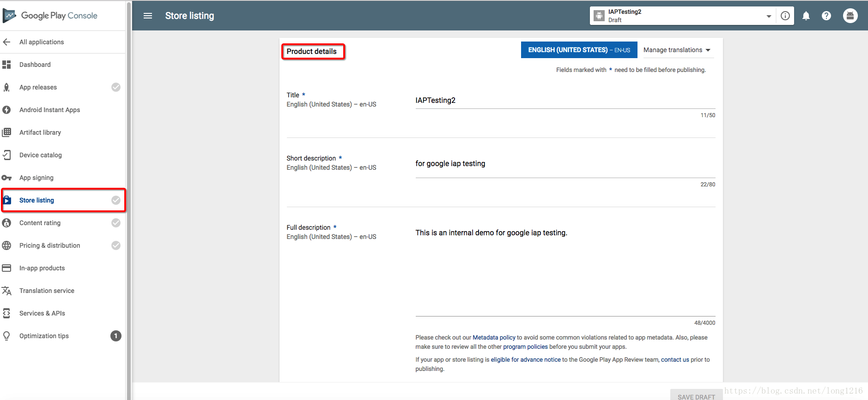Click the info icon in the header

(x=785, y=16)
